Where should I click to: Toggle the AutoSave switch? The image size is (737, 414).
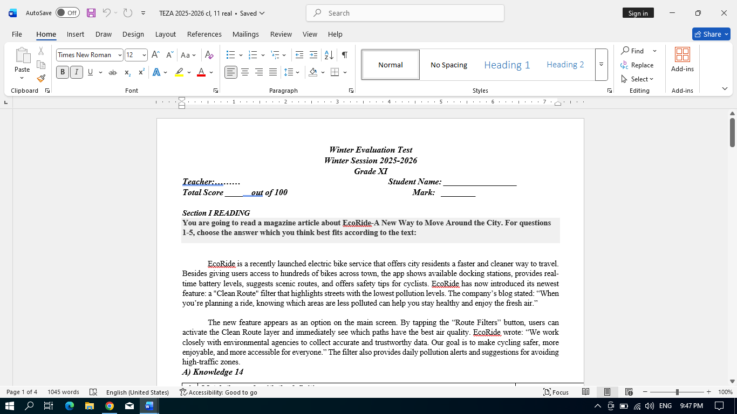pos(67,13)
